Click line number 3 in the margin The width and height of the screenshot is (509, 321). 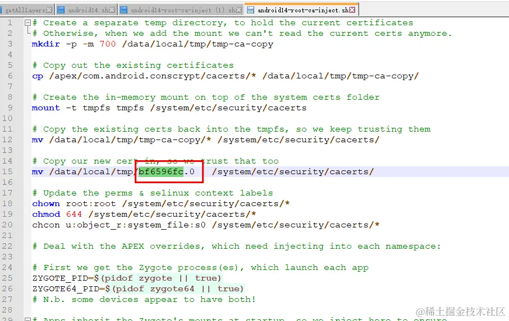pos(10,44)
